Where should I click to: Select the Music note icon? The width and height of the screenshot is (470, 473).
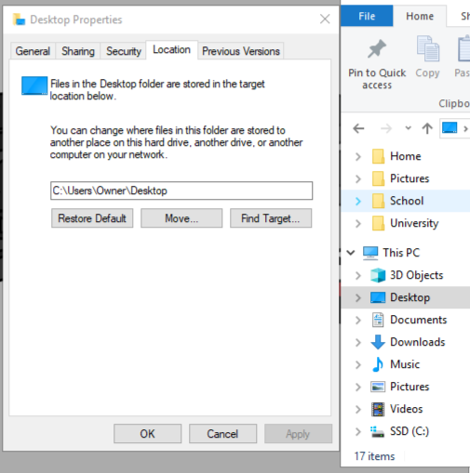click(378, 364)
